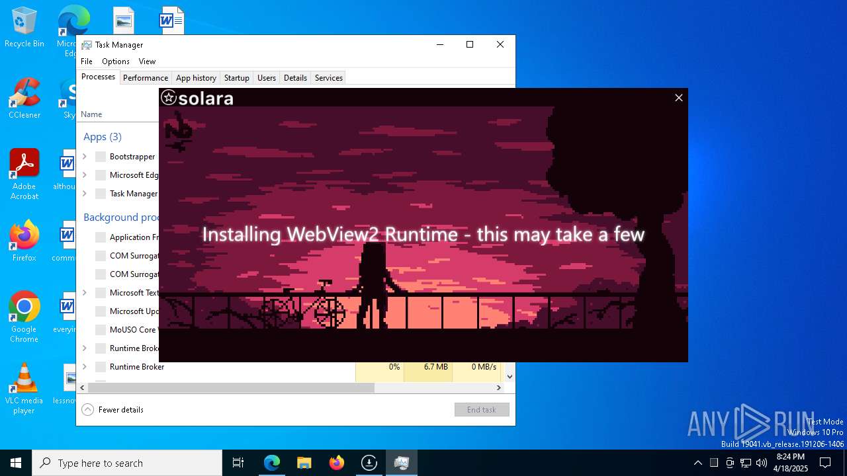Open the Firefox desktop shortcut

tap(24, 241)
